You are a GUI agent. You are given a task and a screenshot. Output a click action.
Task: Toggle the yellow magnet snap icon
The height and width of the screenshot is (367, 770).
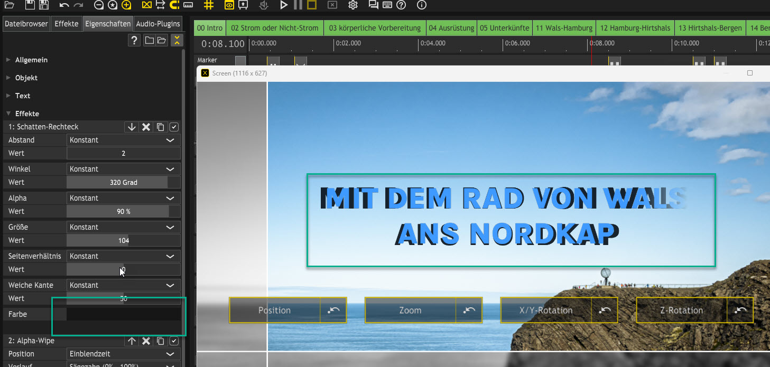(x=174, y=5)
